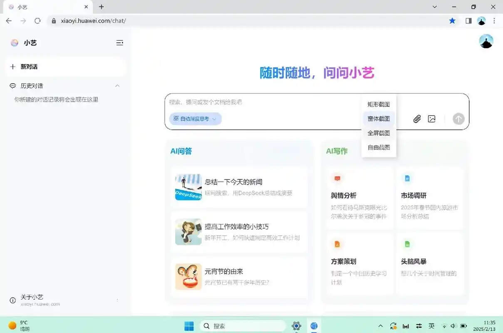Click the browser app icon in taskbar

(x=314, y=326)
